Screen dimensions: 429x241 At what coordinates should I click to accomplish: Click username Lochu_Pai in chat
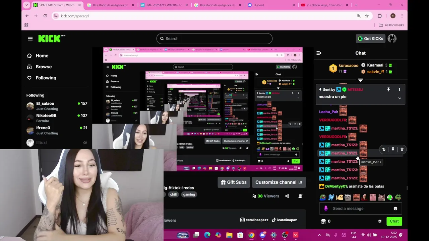(x=328, y=112)
